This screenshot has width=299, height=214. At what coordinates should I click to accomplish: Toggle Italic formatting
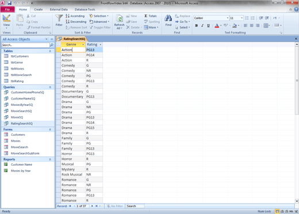202,25
